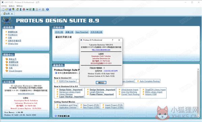The height and width of the screenshot is (122, 202).
Task: Open the Project Notes toolbar icon
Action: [x=43, y=9]
